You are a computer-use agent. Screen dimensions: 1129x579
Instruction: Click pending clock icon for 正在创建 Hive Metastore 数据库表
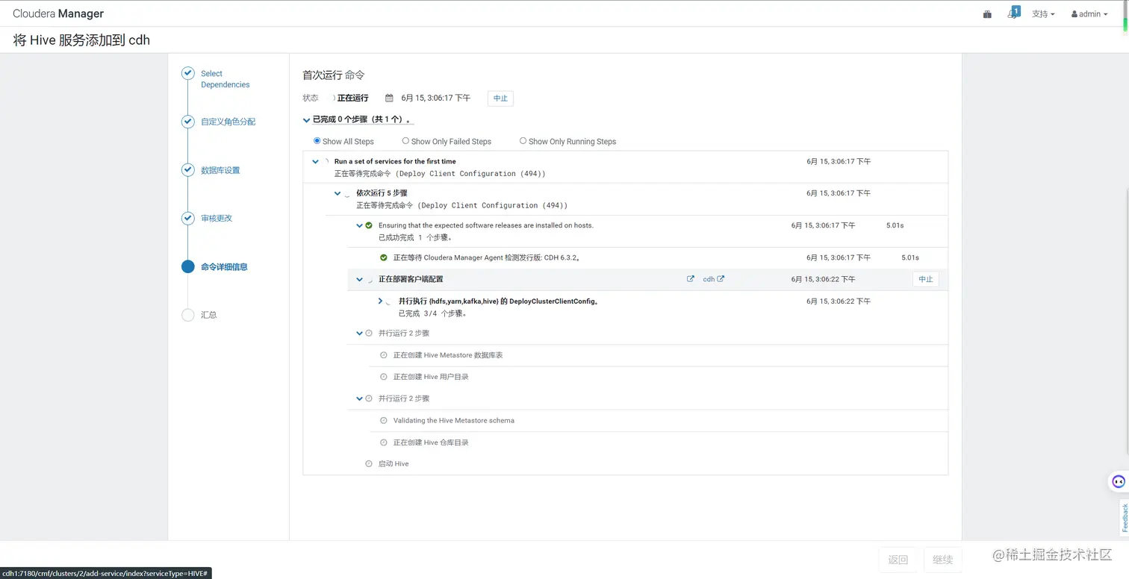coord(384,355)
